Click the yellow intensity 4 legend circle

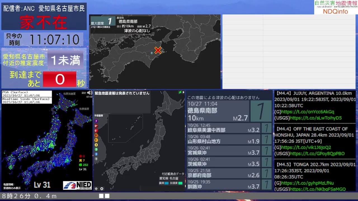[96, 145]
